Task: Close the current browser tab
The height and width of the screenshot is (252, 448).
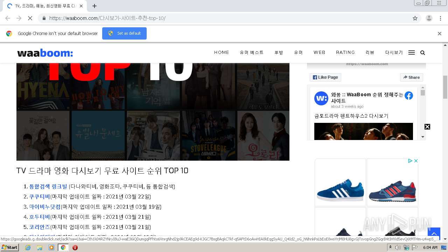Action: click(81, 6)
